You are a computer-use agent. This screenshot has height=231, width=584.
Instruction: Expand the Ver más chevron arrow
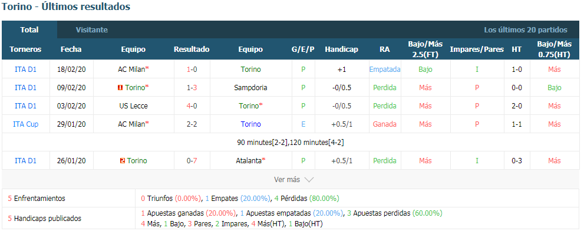point(309,180)
